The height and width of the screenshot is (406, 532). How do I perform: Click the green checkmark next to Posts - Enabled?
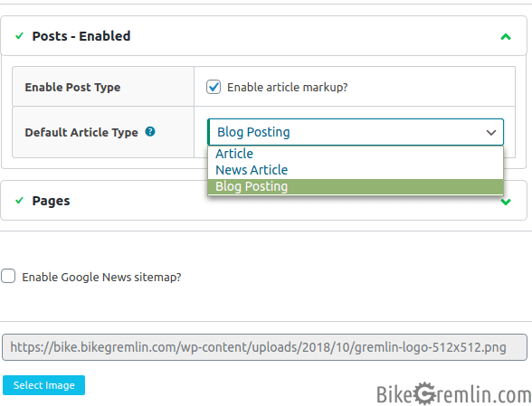tap(19, 35)
